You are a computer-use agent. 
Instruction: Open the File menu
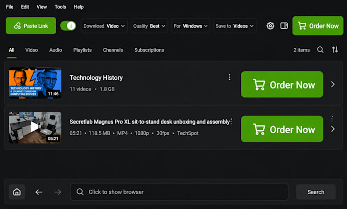click(x=10, y=7)
